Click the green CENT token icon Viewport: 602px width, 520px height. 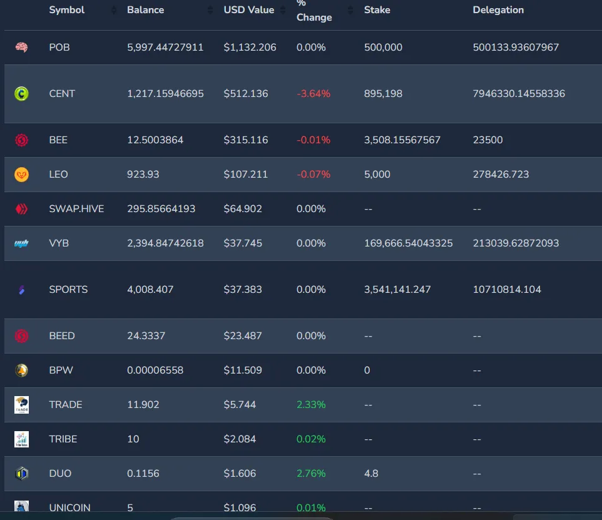coord(21,94)
